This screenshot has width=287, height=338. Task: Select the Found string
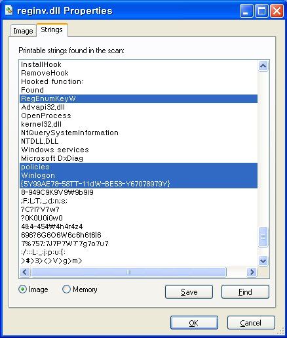(x=139, y=90)
